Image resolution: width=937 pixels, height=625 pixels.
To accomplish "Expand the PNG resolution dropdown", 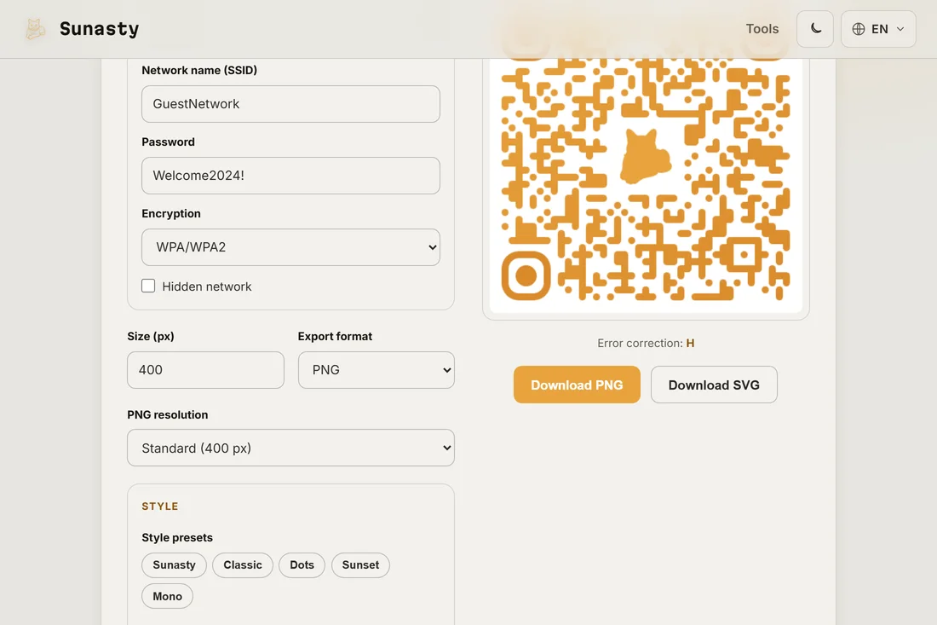I will (291, 448).
